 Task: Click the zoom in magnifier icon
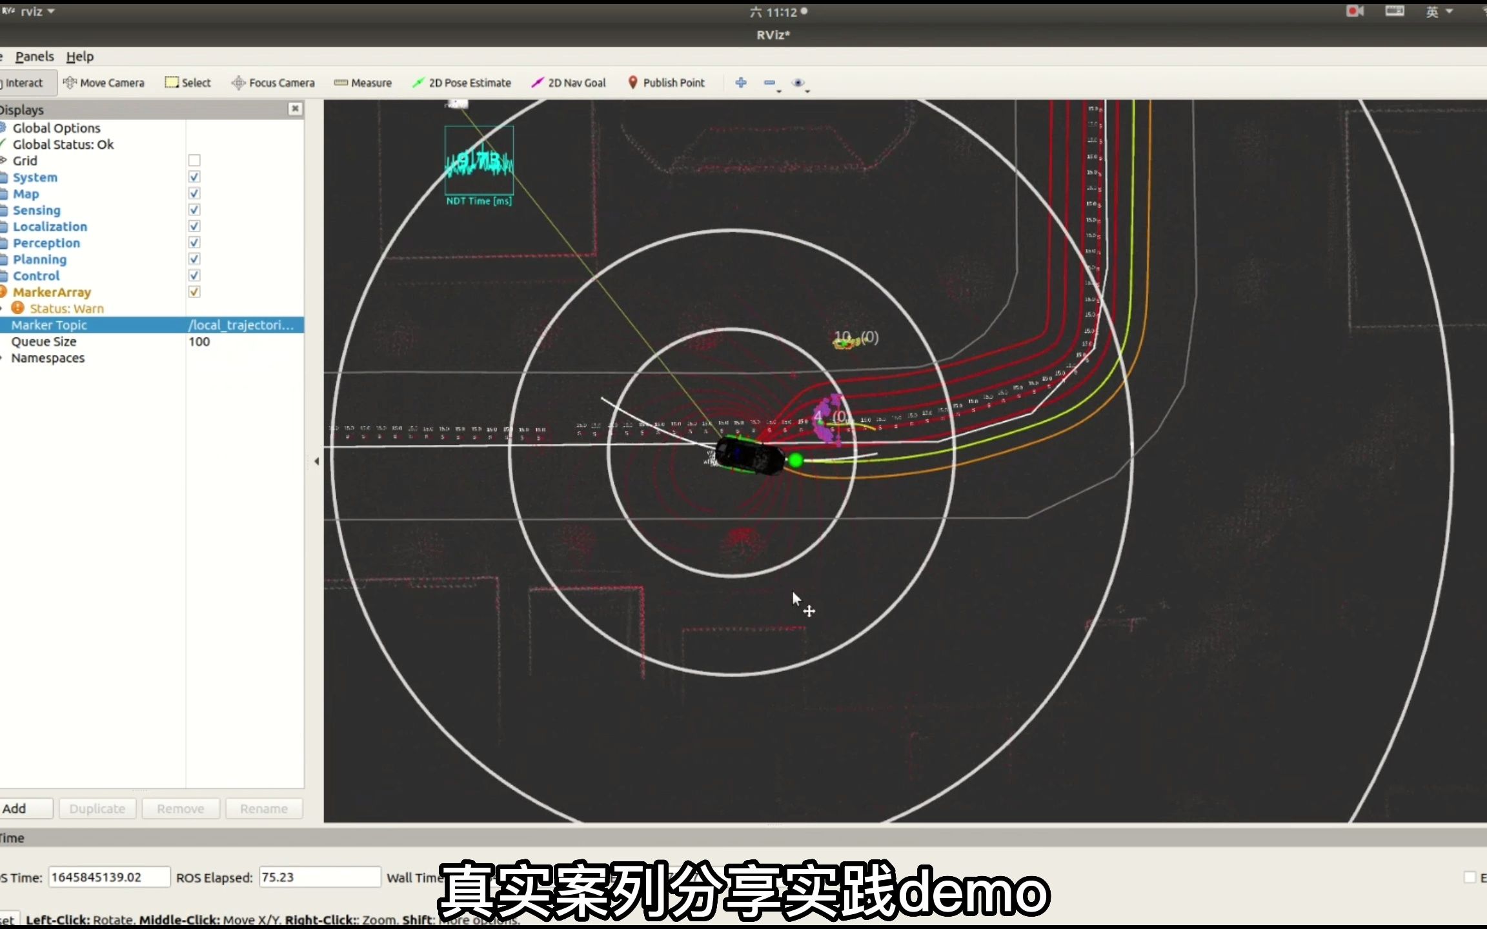741,83
